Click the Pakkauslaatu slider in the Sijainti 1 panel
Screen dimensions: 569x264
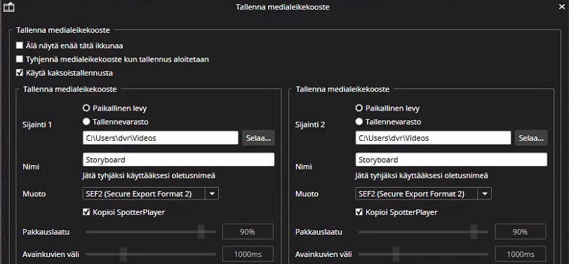[x=151, y=232]
